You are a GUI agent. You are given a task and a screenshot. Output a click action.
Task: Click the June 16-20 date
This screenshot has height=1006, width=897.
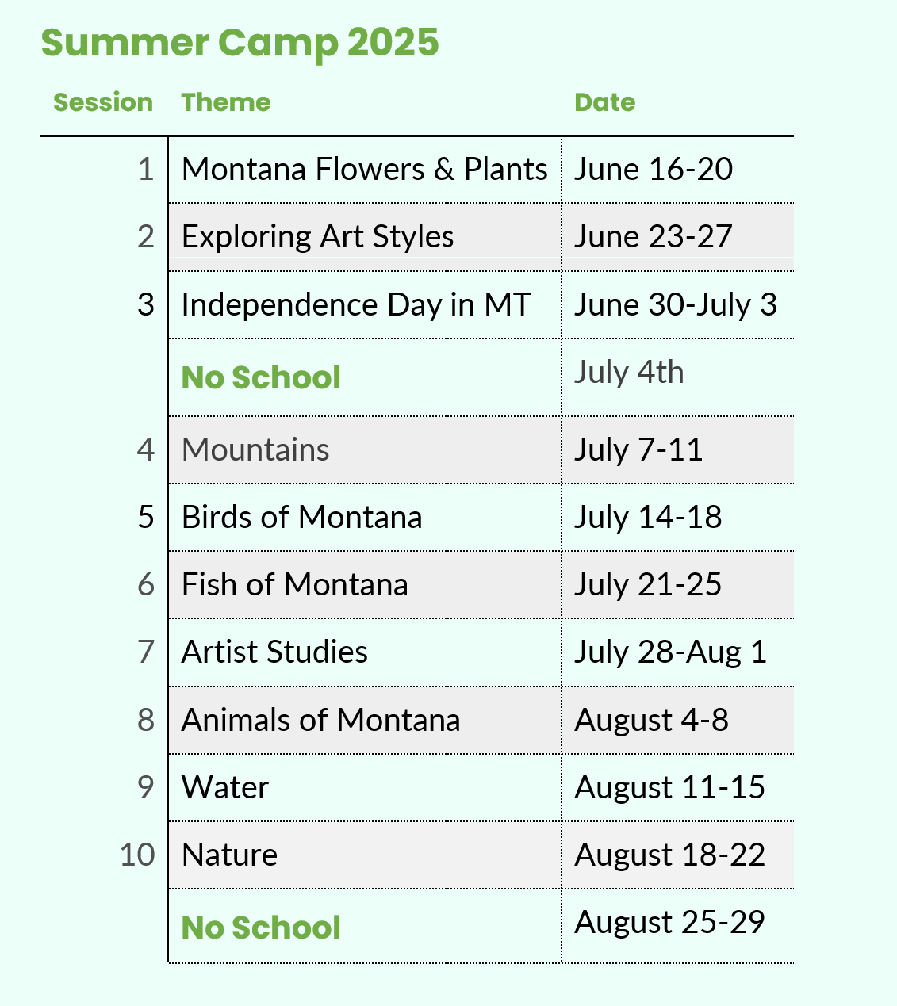[654, 170]
